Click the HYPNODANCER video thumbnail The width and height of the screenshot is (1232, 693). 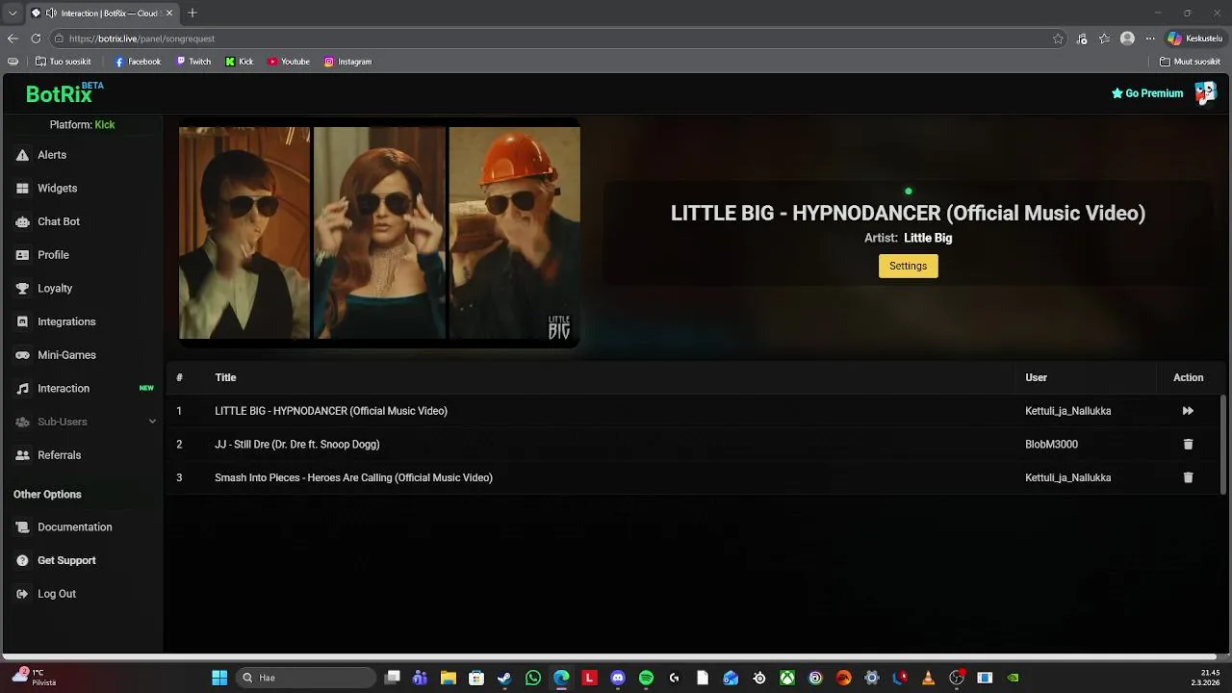[379, 233]
